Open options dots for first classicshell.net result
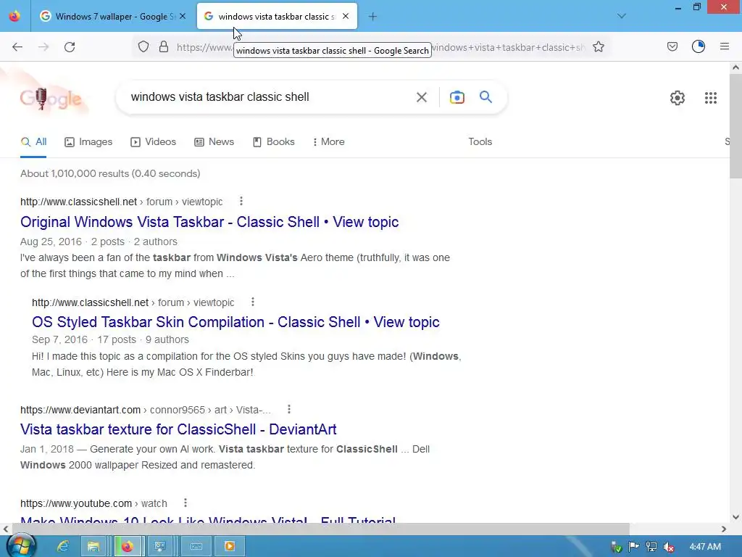The width and height of the screenshot is (742, 557). click(241, 202)
